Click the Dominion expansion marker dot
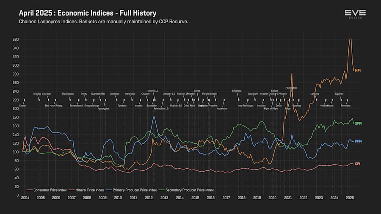Viewport: 381px width, 214px height. pos(117,100)
